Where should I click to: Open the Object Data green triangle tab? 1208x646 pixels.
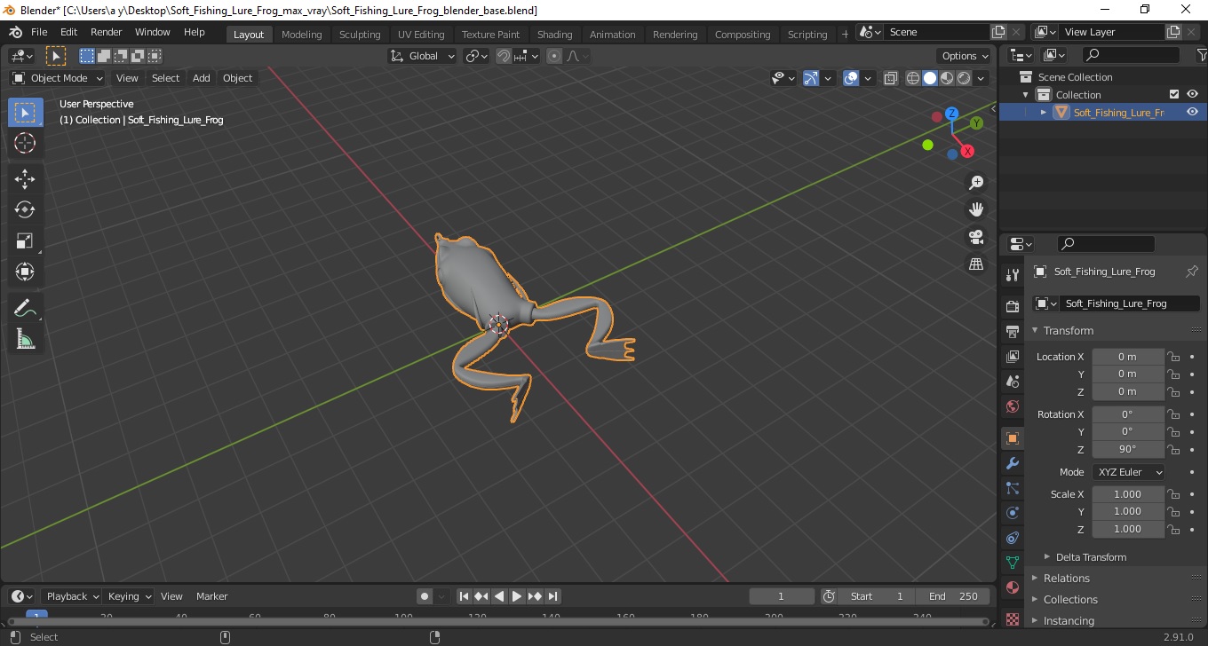pyautogui.click(x=1013, y=563)
